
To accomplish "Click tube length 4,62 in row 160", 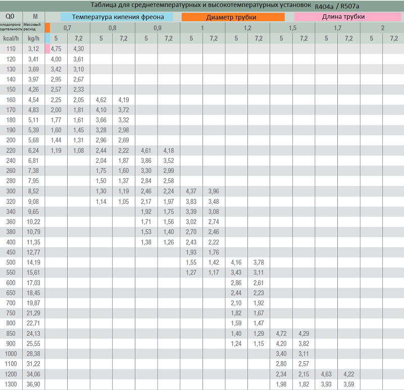I will pos(101,100).
